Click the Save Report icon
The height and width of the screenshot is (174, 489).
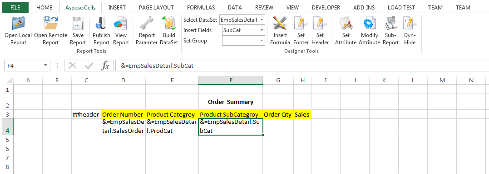pyautogui.click(x=78, y=24)
